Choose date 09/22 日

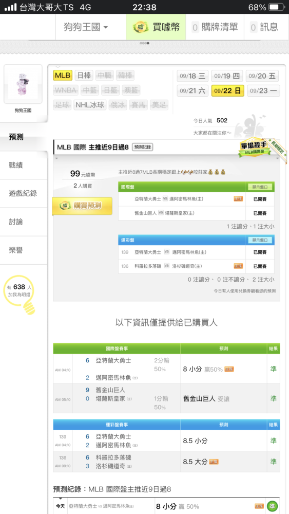point(228,91)
